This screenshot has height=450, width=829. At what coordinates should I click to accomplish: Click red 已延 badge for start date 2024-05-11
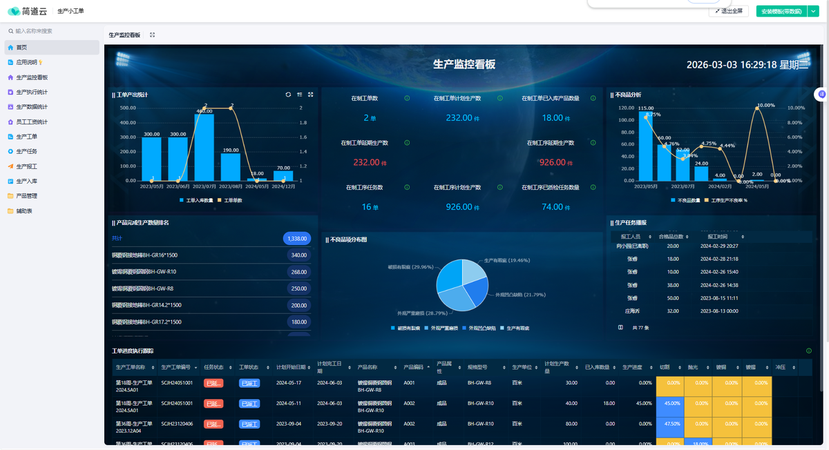click(213, 403)
